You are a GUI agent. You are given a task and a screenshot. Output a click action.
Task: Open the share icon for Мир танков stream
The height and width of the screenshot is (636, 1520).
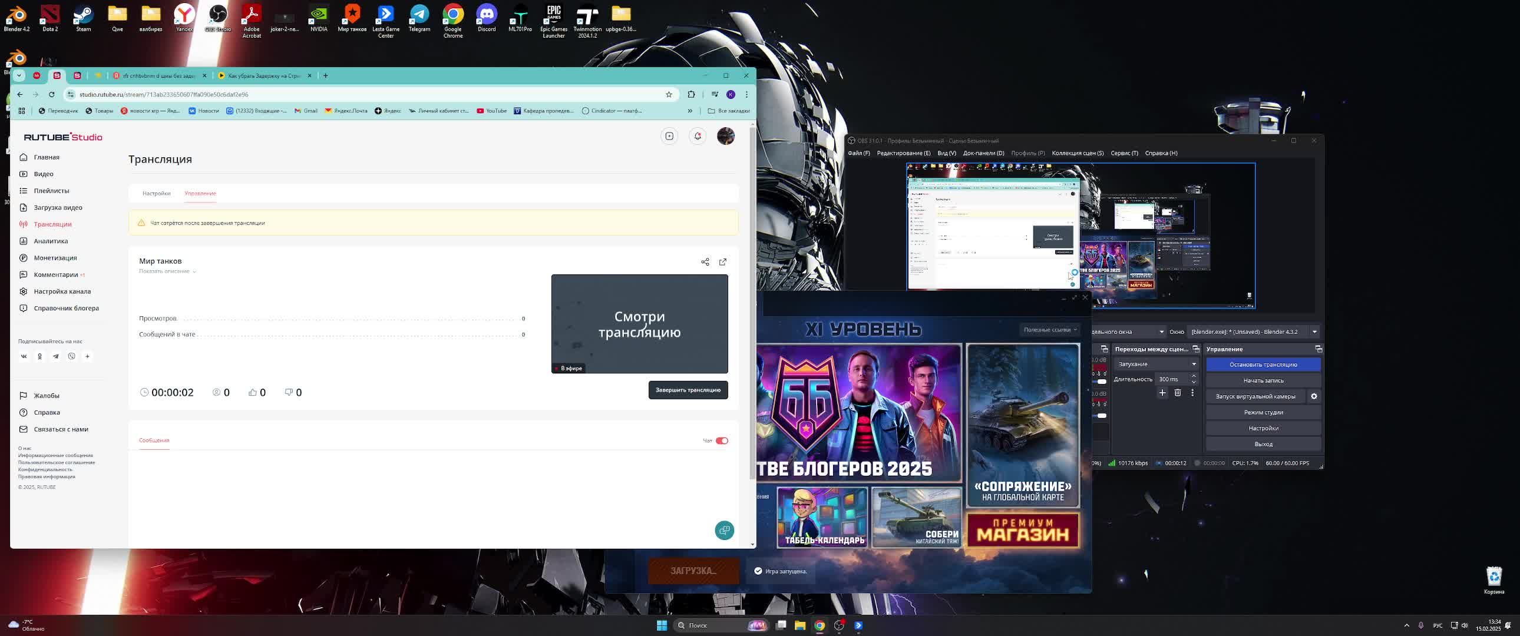tap(705, 262)
